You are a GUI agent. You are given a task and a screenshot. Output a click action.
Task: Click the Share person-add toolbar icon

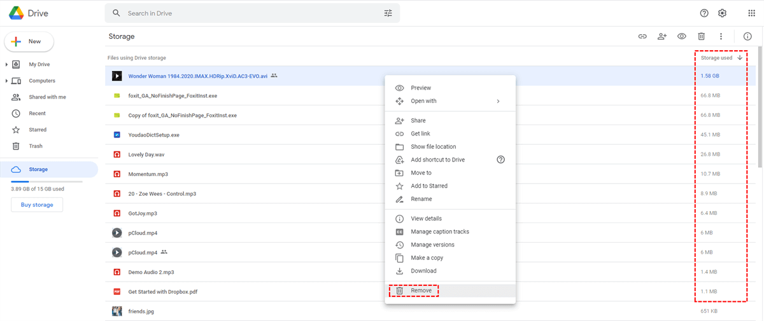coord(662,37)
